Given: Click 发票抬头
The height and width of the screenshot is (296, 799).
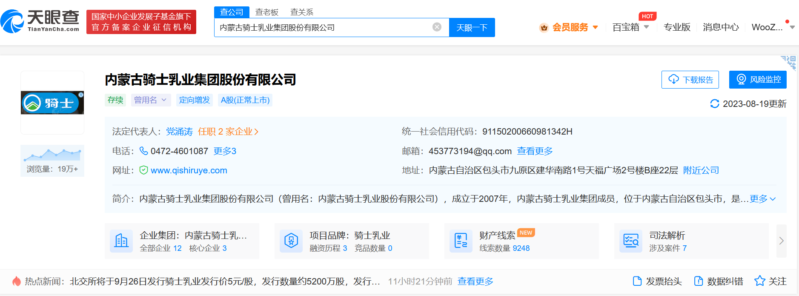Looking at the screenshot, I should (658, 281).
